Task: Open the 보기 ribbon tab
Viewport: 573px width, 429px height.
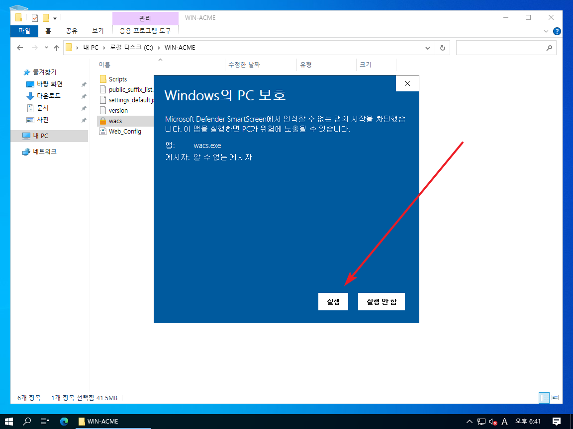Action: click(97, 31)
